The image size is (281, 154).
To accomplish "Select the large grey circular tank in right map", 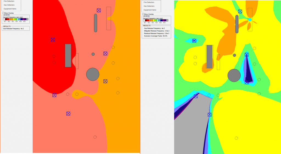I will (x=234, y=75).
